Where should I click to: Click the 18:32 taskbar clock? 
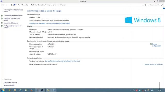tap(159, 90)
